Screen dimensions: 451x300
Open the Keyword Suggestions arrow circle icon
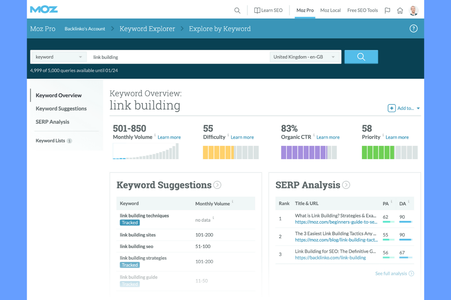217,185
